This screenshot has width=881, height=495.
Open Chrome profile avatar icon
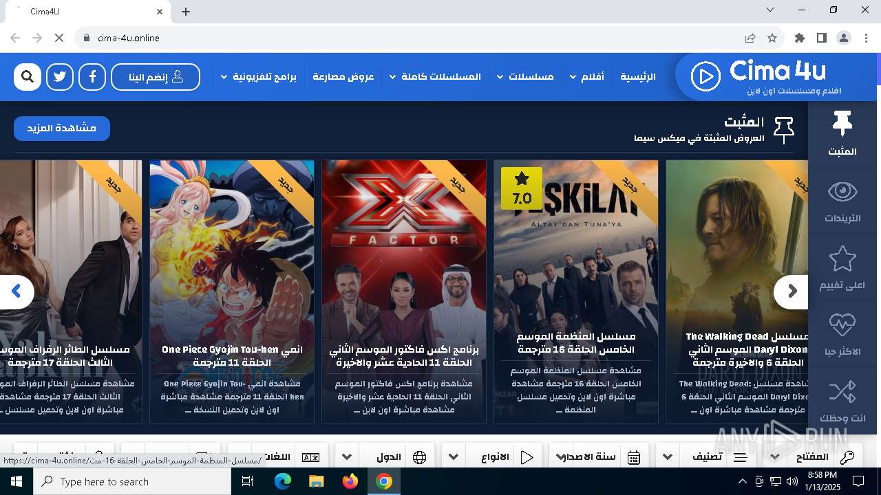point(844,38)
